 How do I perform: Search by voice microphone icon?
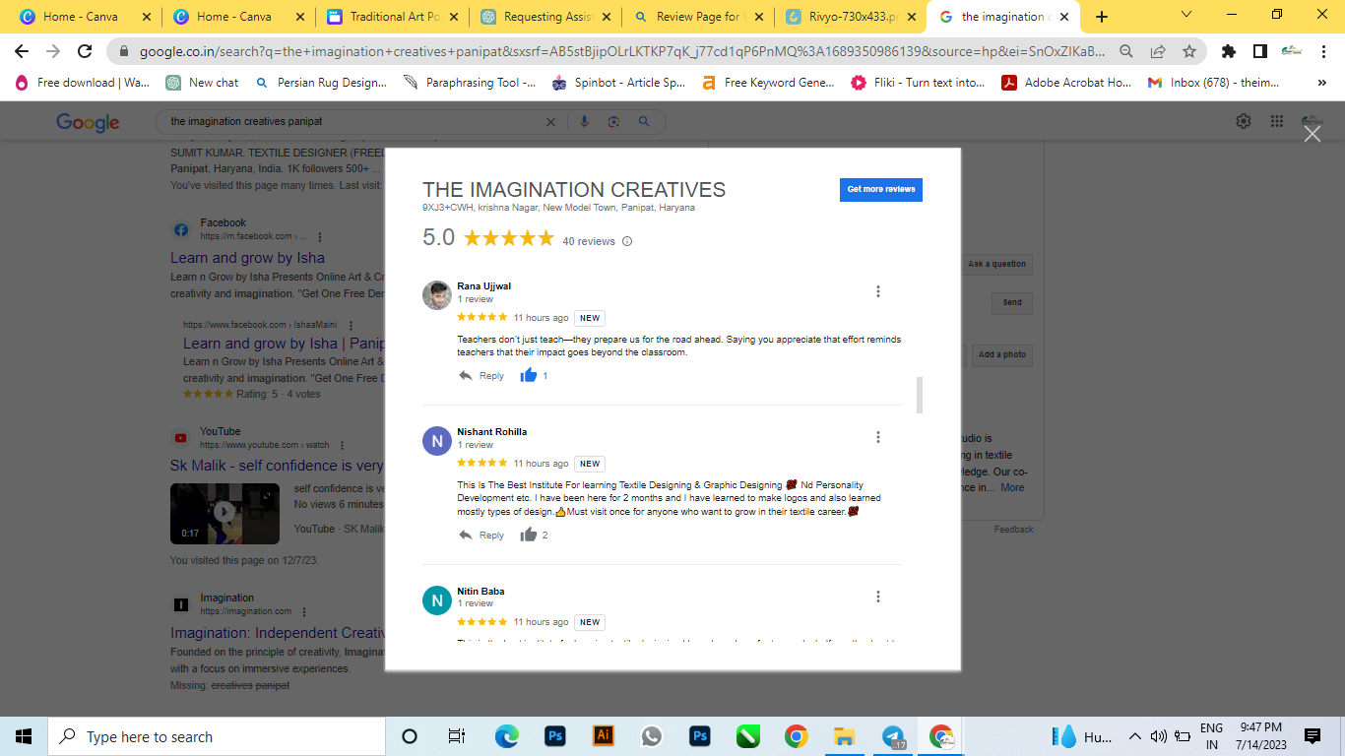584,121
